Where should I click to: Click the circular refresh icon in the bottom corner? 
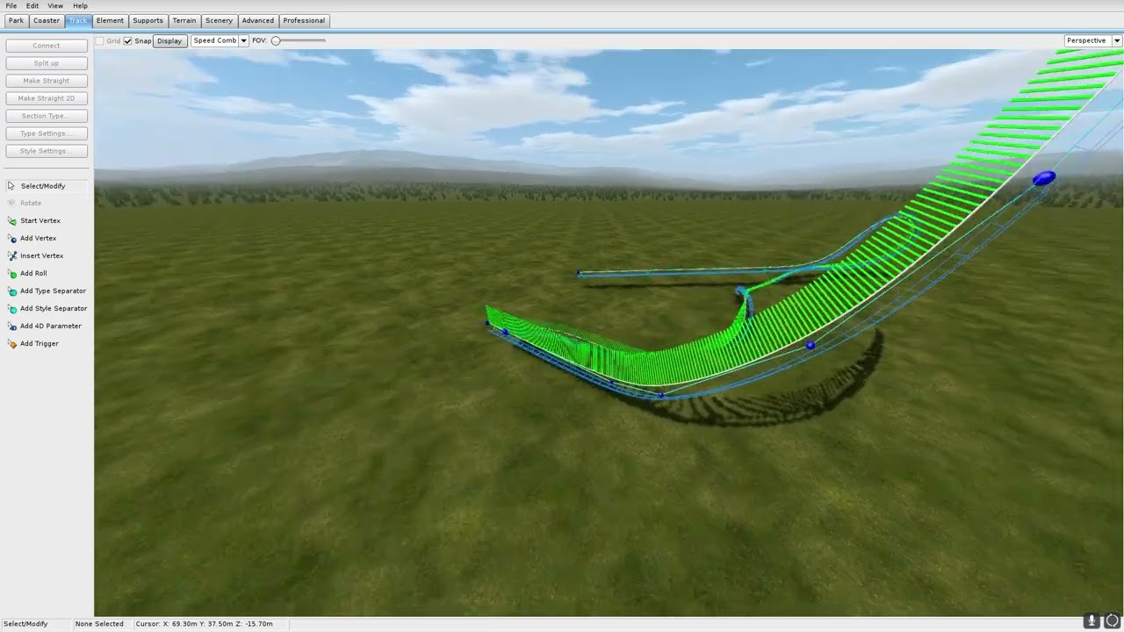[1112, 621]
